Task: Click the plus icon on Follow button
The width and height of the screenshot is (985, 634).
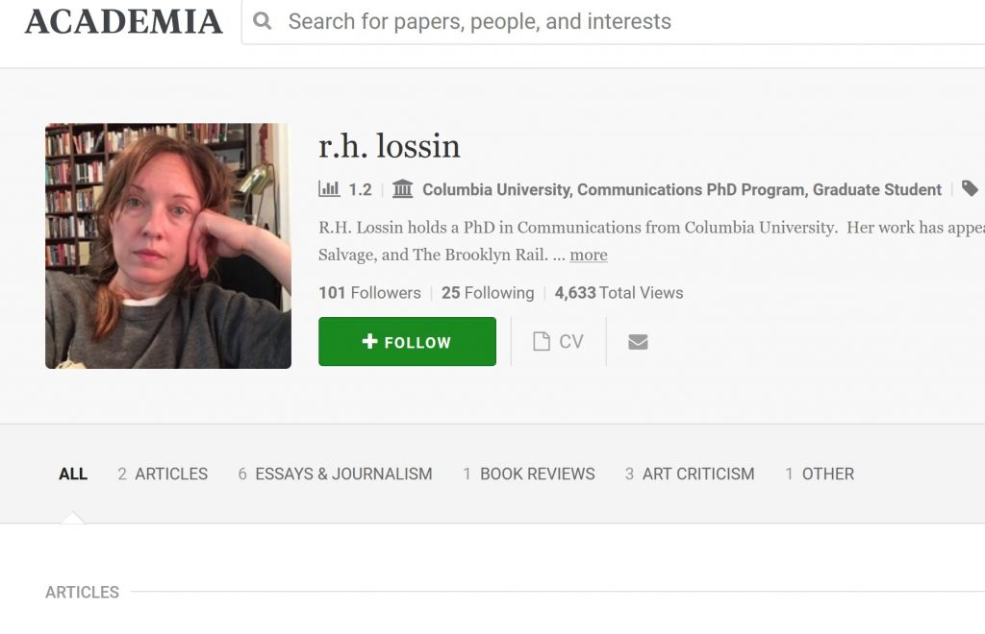Action: (370, 340)
